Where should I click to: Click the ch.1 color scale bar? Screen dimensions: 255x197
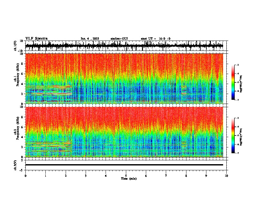coord(233,82)
